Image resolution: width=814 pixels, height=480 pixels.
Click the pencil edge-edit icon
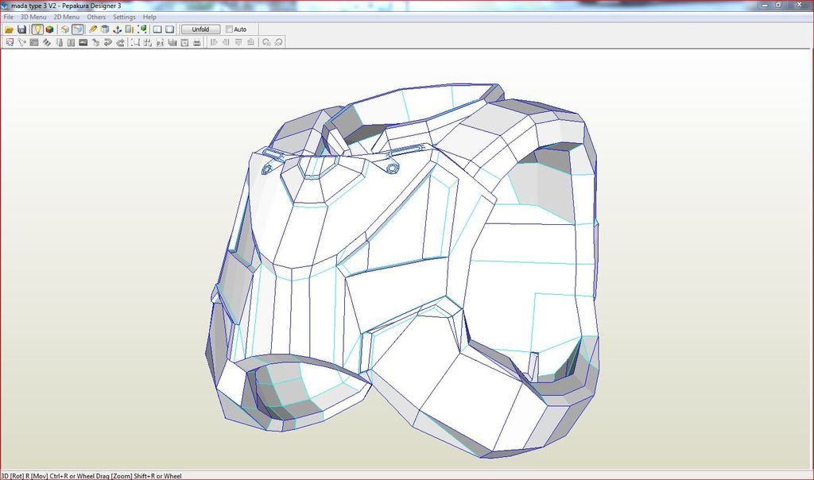tap(93, 29)
